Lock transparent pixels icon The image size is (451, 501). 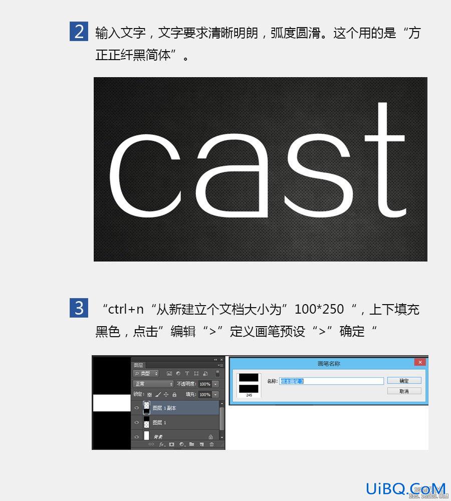pyautogui.click(x=150, y=395)
